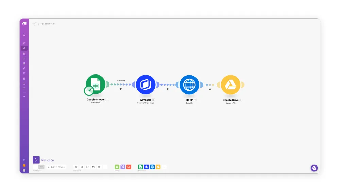This screenshot has height=192, width=340.
Task: Open the Abyssale Generate Single Image module
Action: [146, 85]
